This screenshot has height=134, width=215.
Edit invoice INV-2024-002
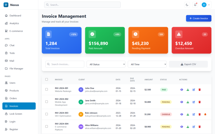194,102
